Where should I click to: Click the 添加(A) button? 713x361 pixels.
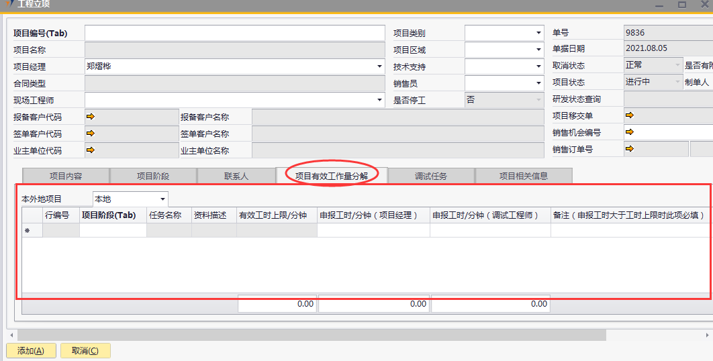coord(31,351)
